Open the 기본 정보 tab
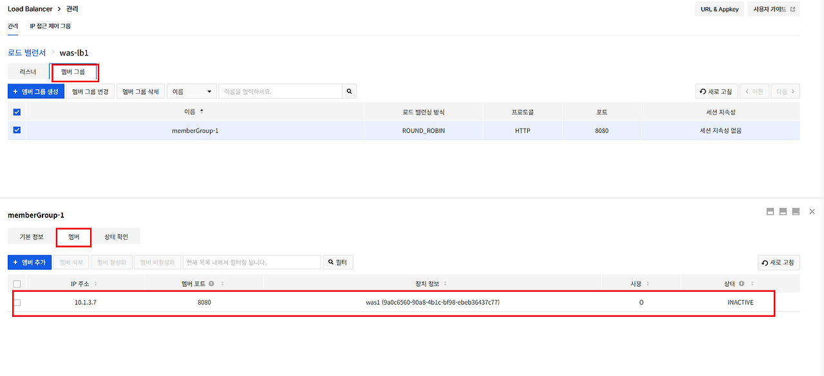Image resolution: width=824 pixels, height=376 pixels. 32,237
